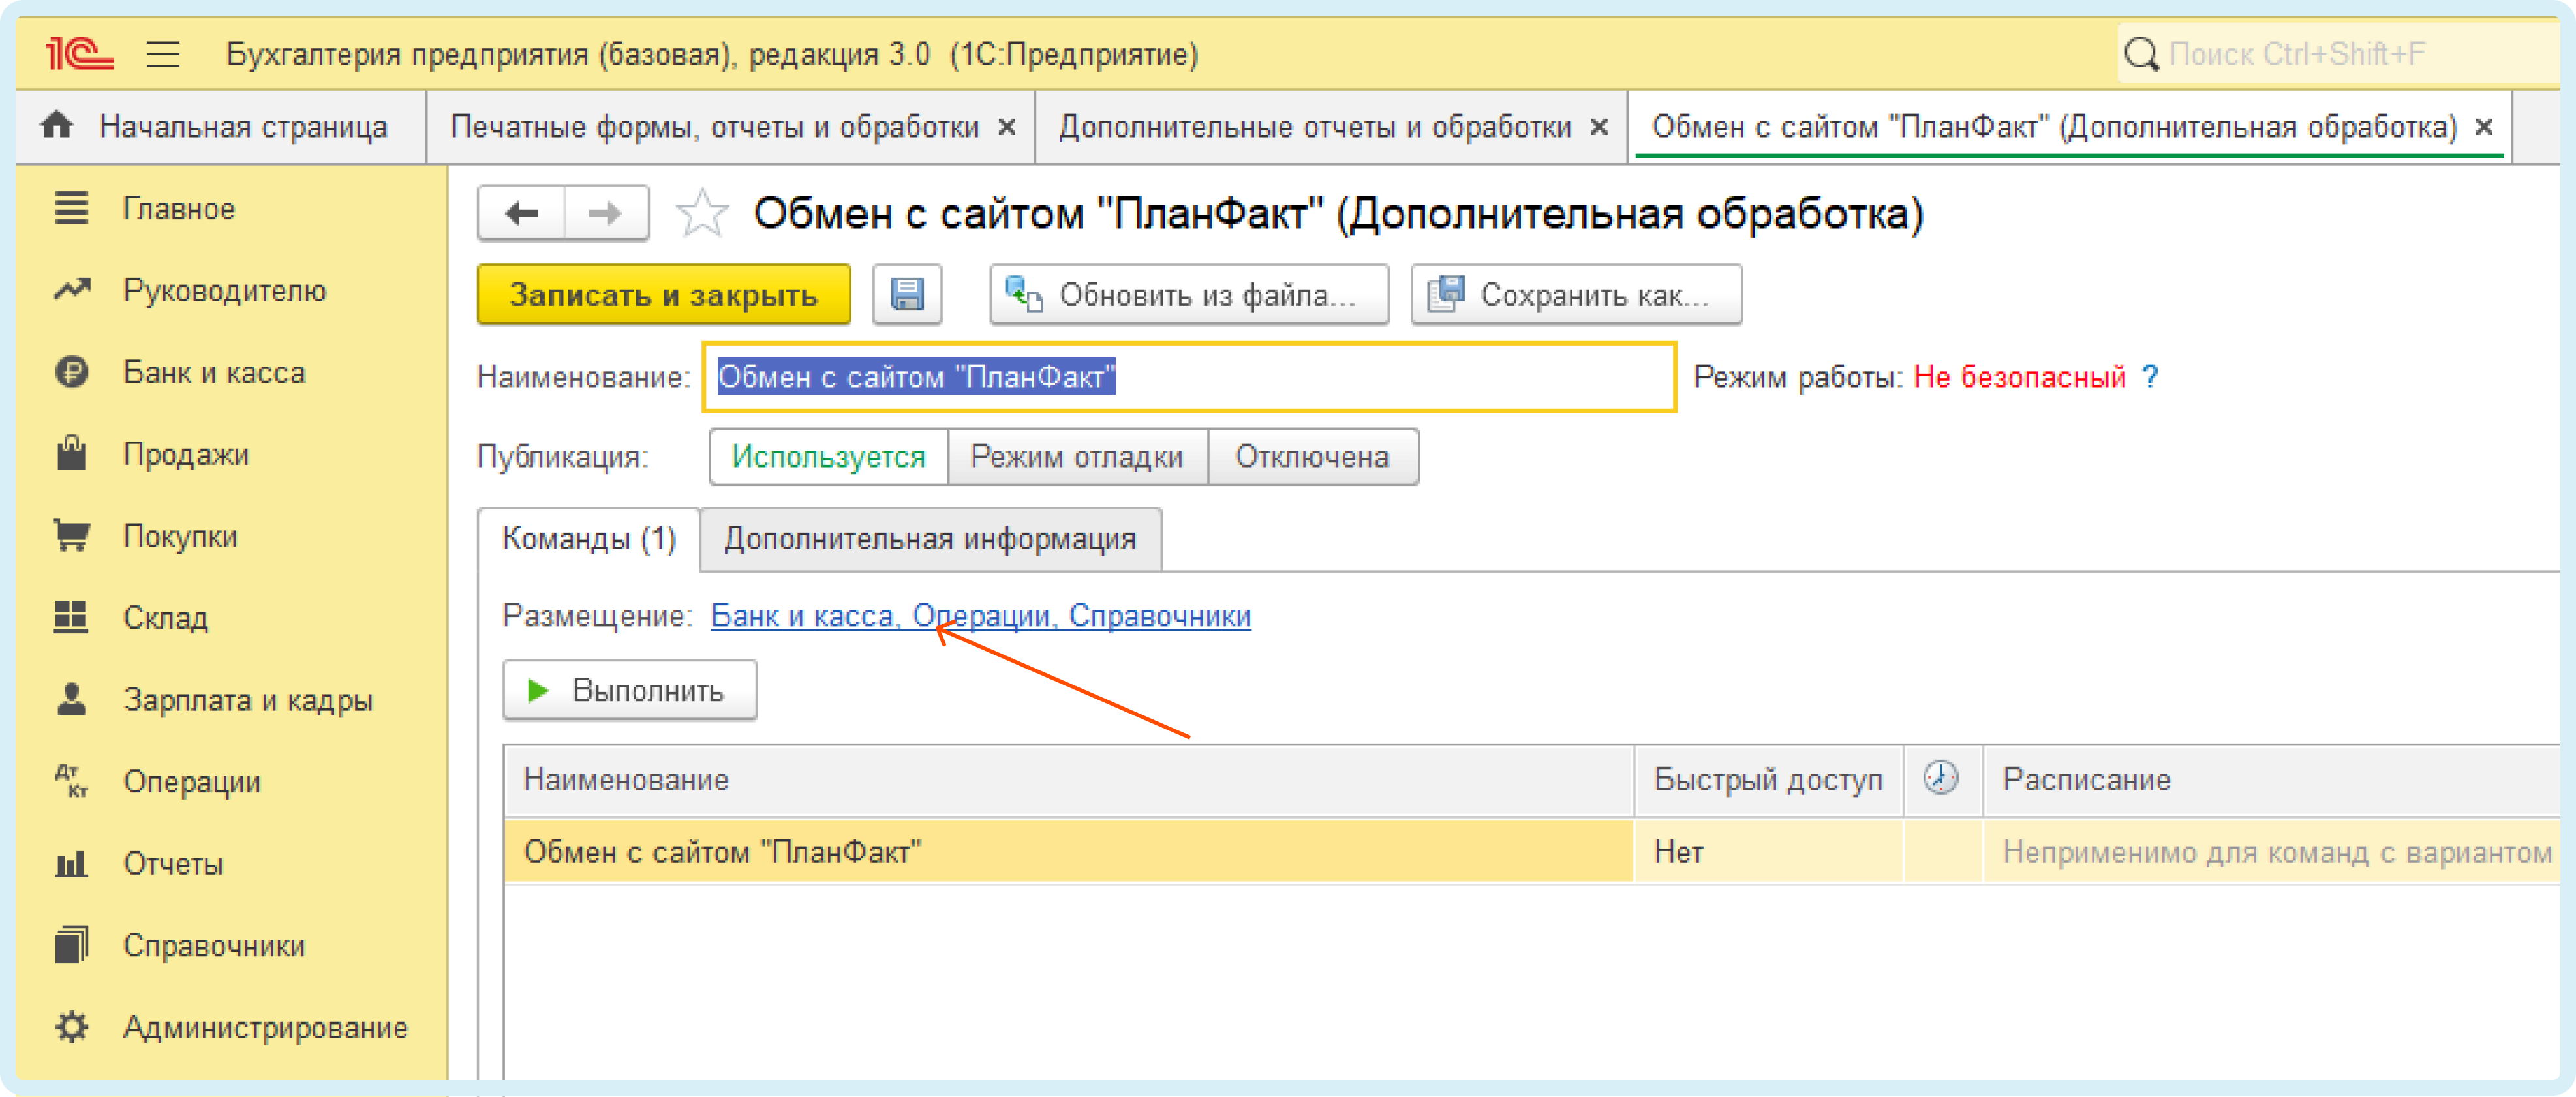Switch to Дополнительные отчеты и обработки tab
This screenshot has height=1097, width=2576.
coord(1315,127)
